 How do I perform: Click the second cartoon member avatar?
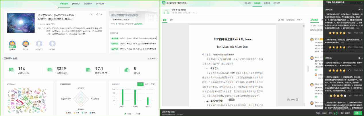[25, 44]
